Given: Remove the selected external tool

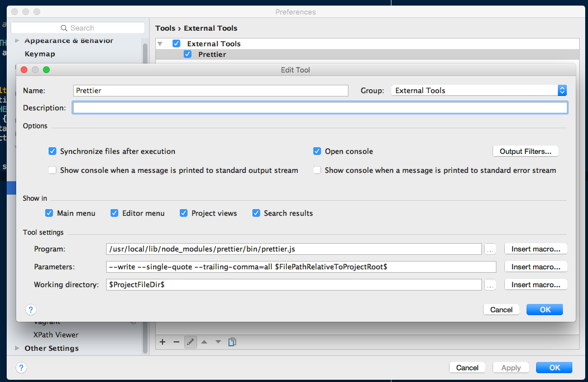Looking at the screenshot, I should (x=176, y=342).
